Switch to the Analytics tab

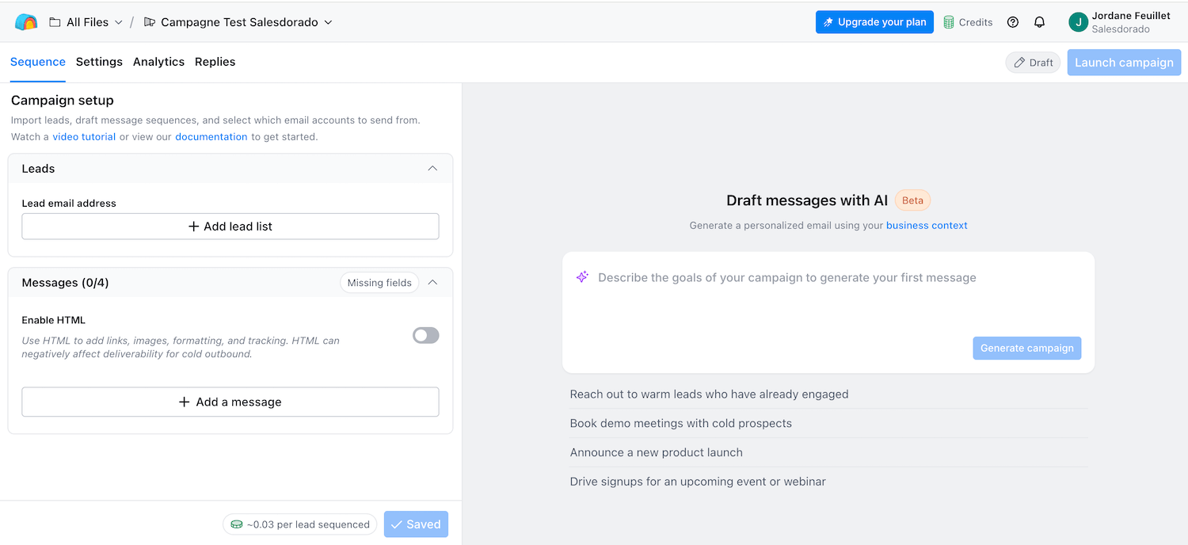pyautogui.click(x=158, y=62)
